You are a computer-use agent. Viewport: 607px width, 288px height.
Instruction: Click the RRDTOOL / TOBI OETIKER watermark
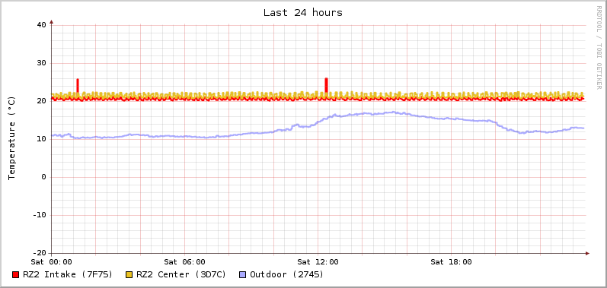pos(599,47)
